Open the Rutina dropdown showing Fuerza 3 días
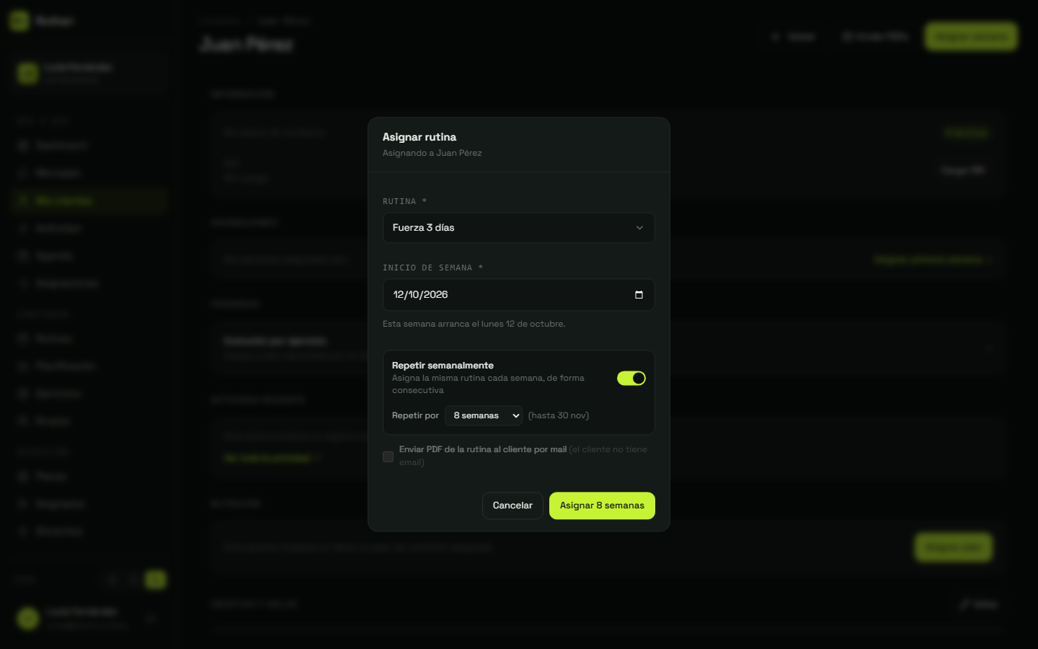The height and width of the screenshot is (649, 1038). tap(519, 228)
